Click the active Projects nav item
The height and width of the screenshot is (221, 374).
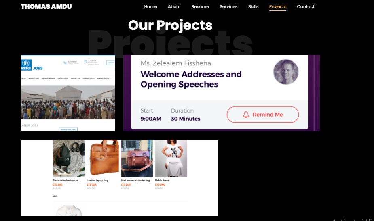[278, 7]
